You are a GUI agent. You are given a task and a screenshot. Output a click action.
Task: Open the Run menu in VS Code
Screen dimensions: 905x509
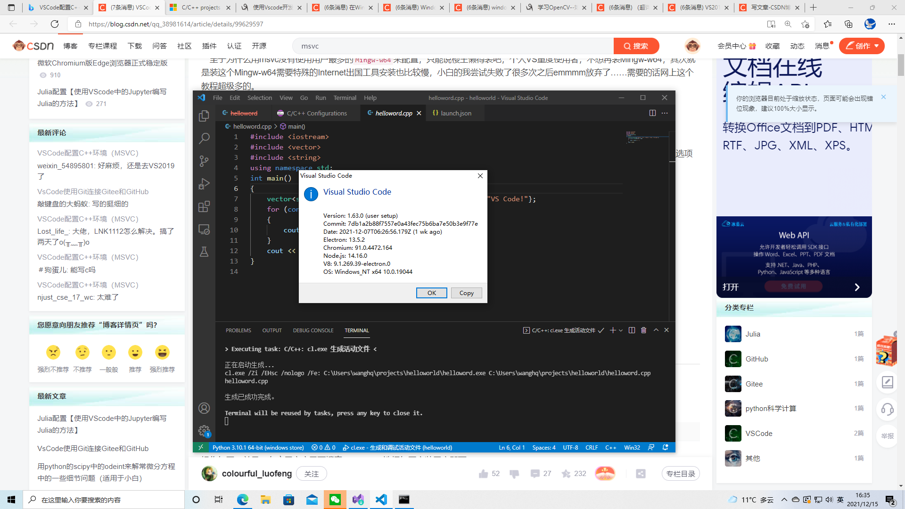(321, 98)
